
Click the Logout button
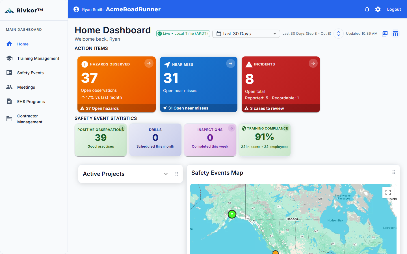(394, 9)
